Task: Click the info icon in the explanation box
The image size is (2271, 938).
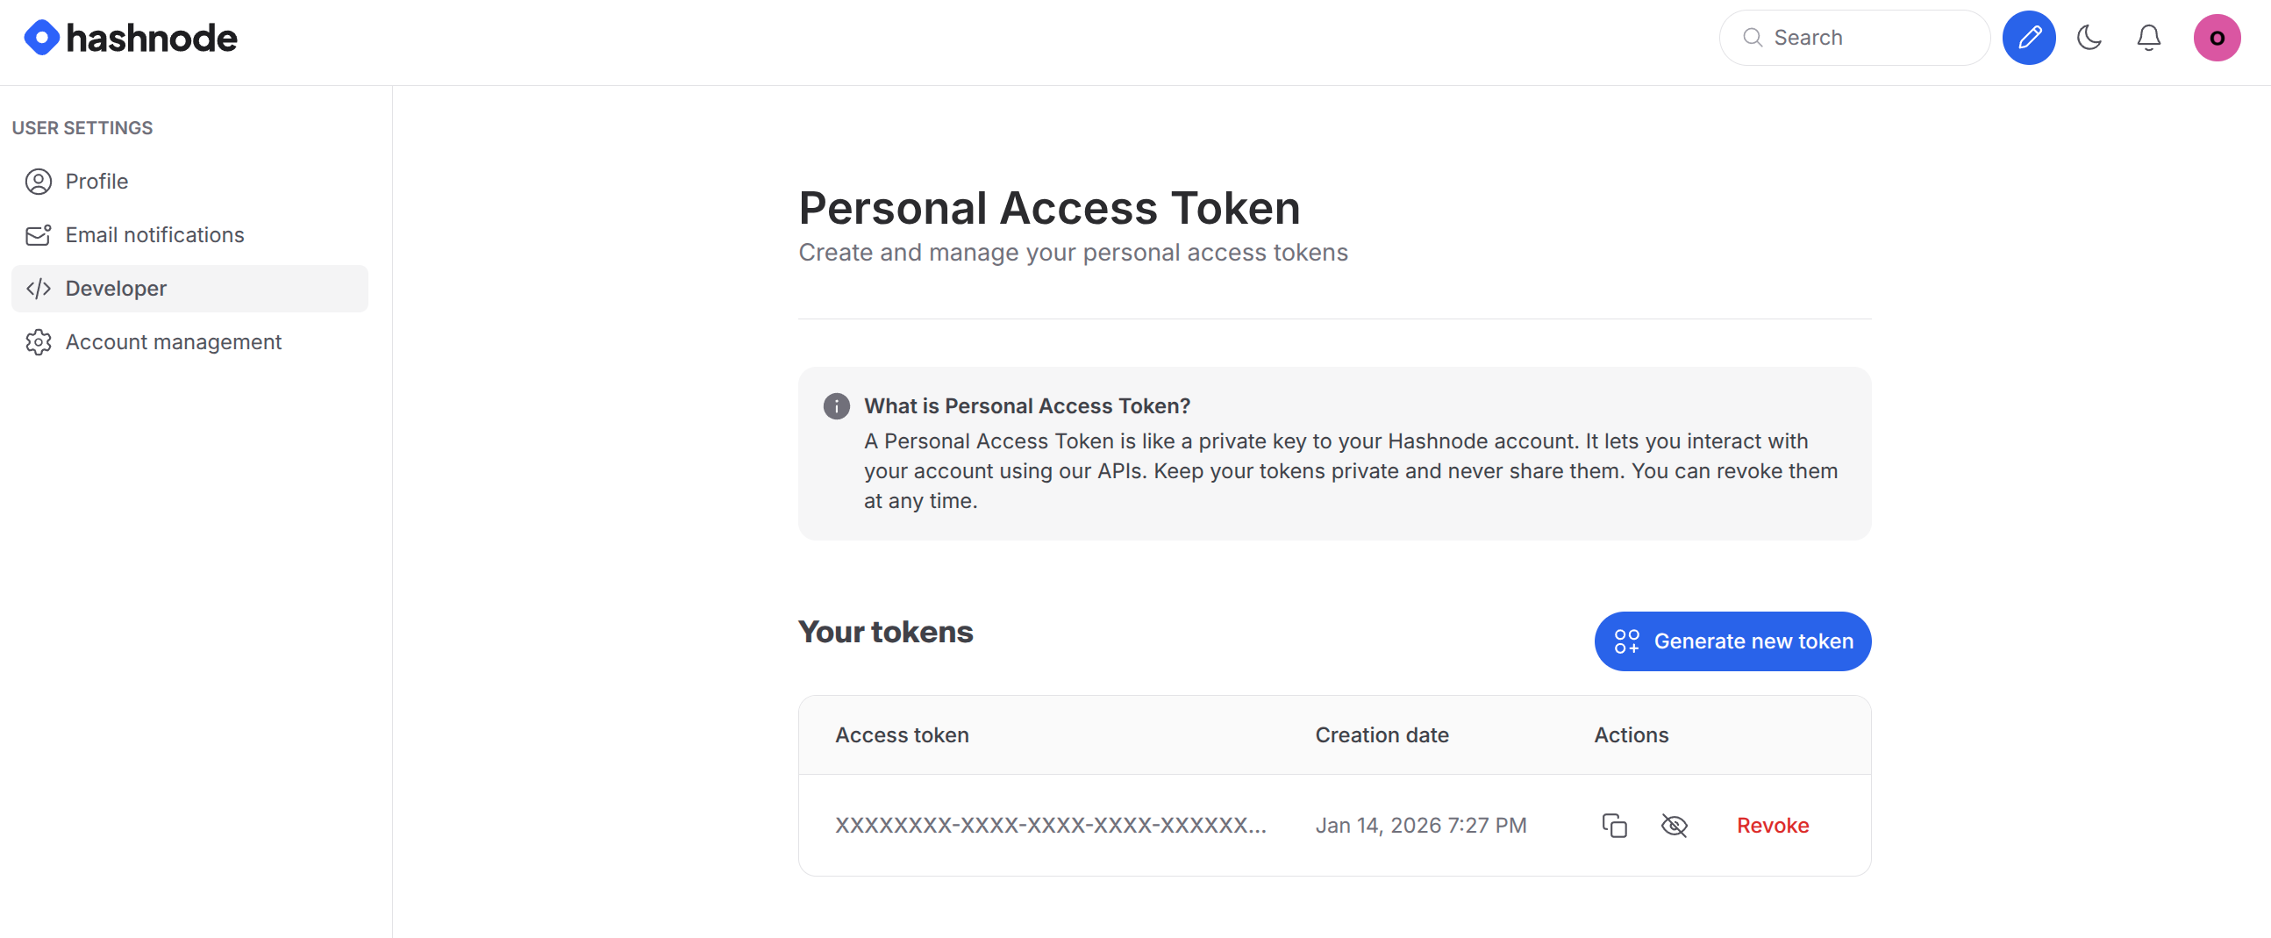Action: click(836, 405)
